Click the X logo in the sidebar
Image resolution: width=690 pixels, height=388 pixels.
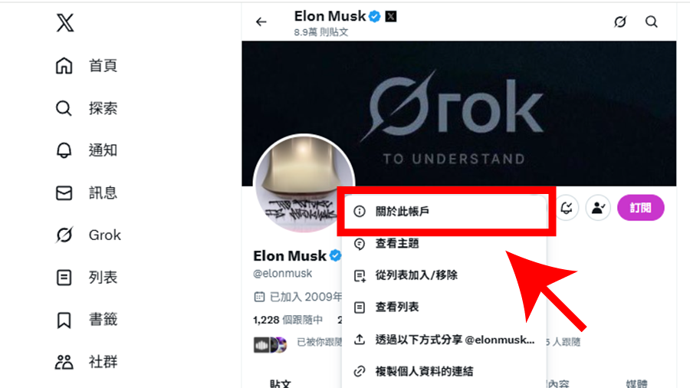tap(65, 22)
